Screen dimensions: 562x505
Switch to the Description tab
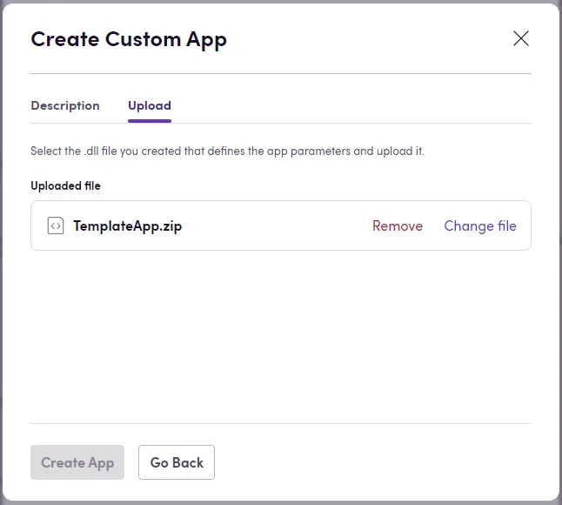pyautogui.click(x=65, y=105)
